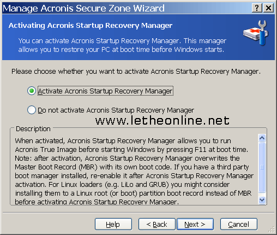Image resolution: width=277 pixels, height=235 pixels.
Task: Cancel the wizard with the Cancel button
Action: (x=239, y=224)
